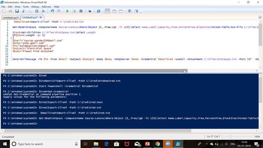Open the toolbar overflow options arrow
This screenshot has height=148, width=263.
click(x=141, y=12)
